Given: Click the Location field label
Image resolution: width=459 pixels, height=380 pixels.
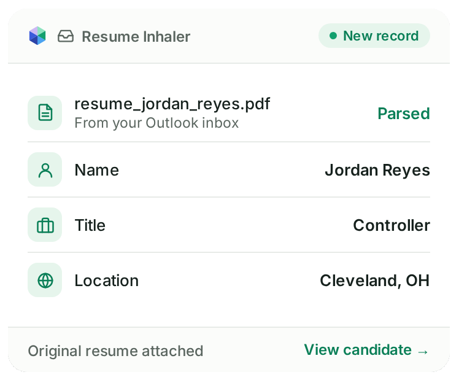Looking at the screenshot, I should coord(107,281).
